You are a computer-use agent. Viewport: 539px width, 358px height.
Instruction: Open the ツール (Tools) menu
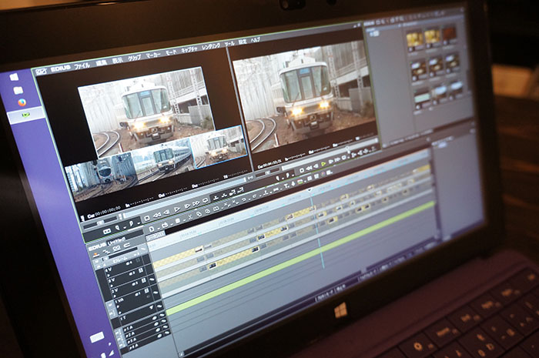229,44
